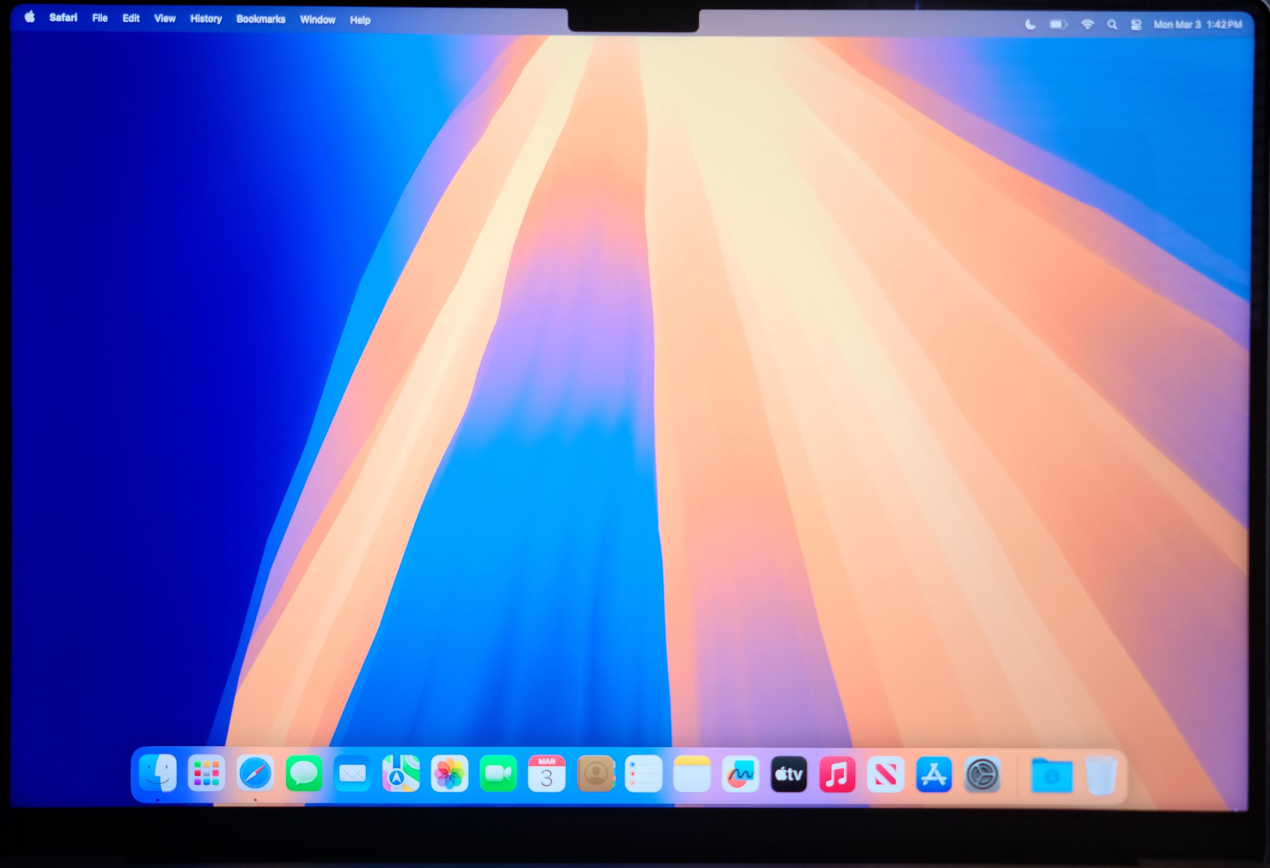The height and width of the screenshot is (868, 1270).
Task: Launch Maps from the dock
Action: pyautogui.click(x=400, y=773)
